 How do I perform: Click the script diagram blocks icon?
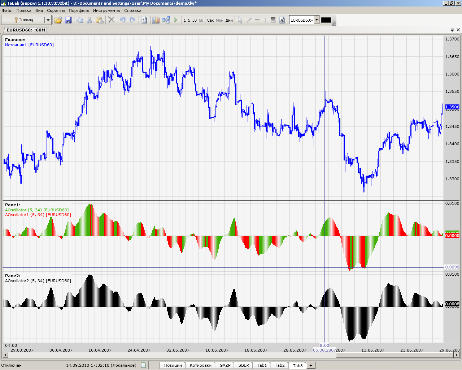tap(166, 20)
